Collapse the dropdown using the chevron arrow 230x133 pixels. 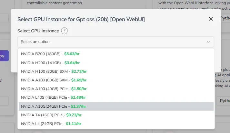coord(208,42)
